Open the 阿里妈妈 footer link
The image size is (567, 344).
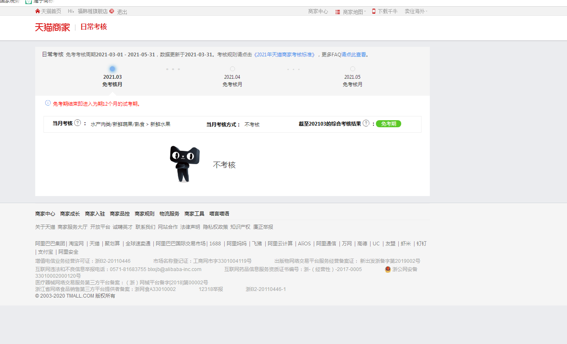pos(237,244)
